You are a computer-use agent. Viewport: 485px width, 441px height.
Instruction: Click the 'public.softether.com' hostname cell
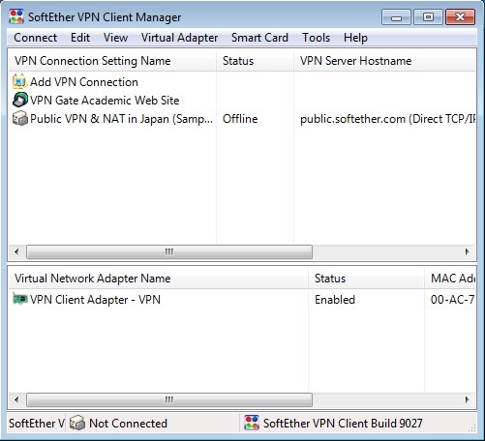pos(387,119)
